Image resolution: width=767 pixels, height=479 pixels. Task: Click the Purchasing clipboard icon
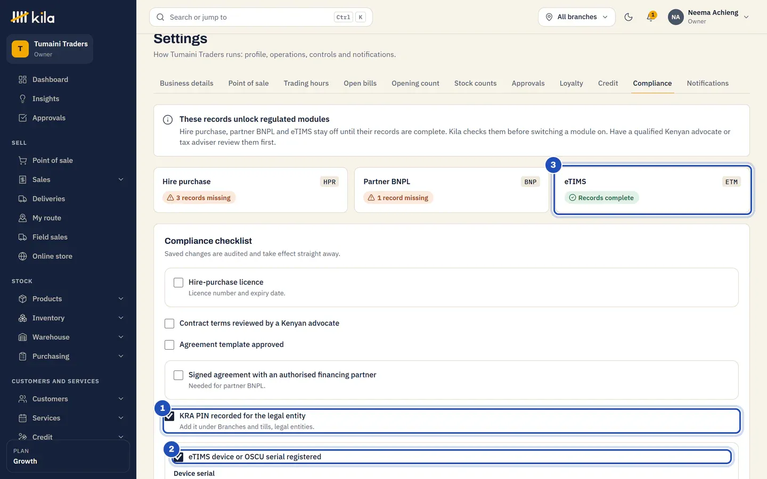click(x=22, y=357)
